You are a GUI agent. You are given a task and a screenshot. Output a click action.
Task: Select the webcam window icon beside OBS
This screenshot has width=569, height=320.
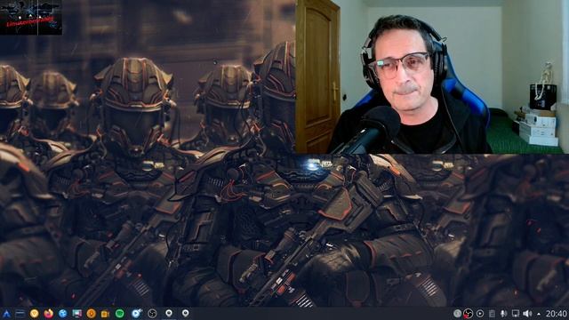169,314
